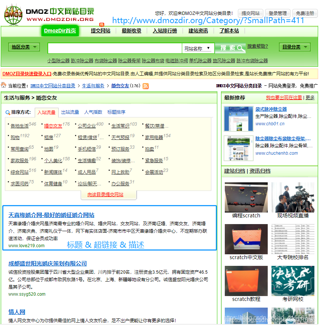Click the search text input field
320x327 pixels.
[x=115, y=48]
